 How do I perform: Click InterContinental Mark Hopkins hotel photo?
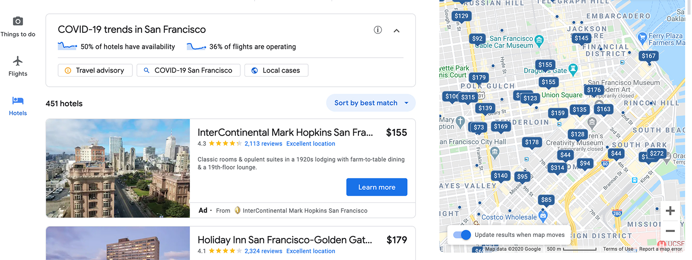tap(118, 168)
